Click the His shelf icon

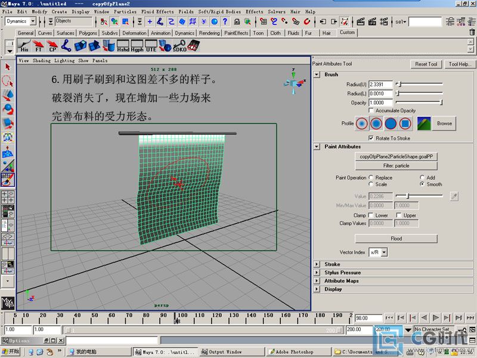[24, 46]
